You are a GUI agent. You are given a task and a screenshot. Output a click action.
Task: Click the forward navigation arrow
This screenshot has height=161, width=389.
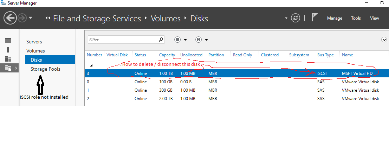21,18
